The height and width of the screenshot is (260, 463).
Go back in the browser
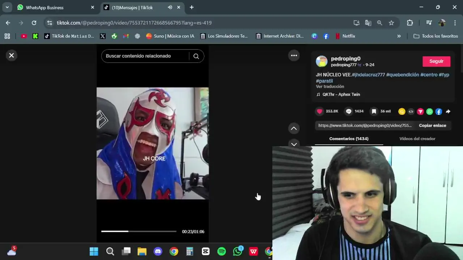8,23
